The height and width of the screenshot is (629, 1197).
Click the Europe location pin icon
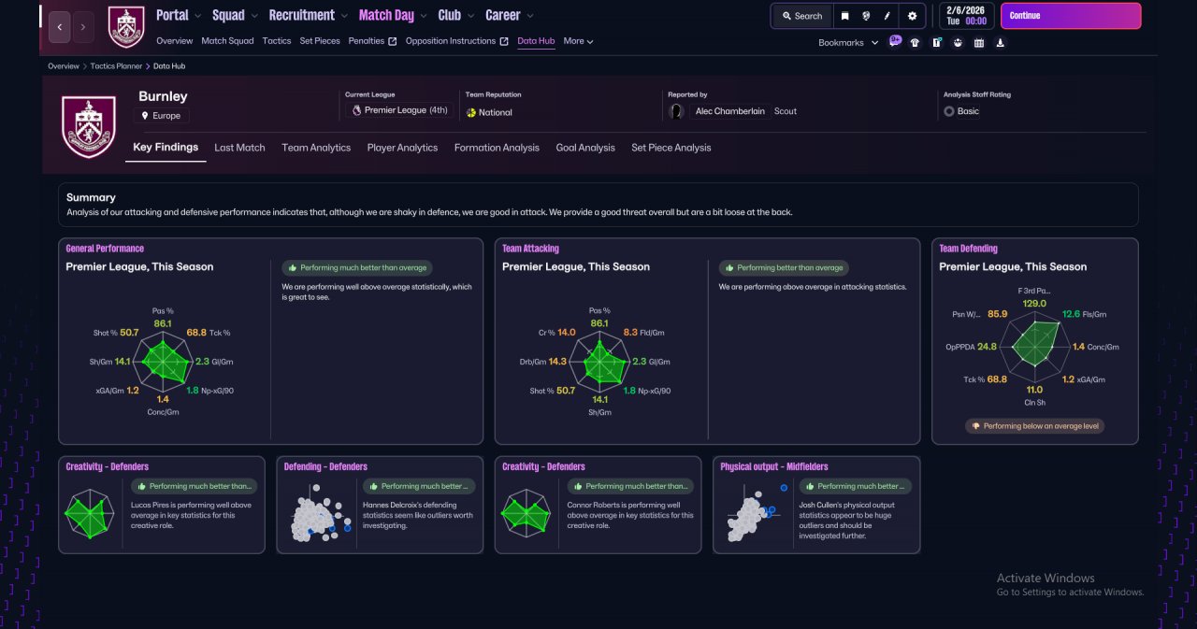146,116
